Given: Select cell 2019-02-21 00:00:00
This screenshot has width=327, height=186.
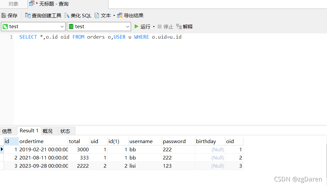Looking at the screenshot, I should [x=43, y=150].
